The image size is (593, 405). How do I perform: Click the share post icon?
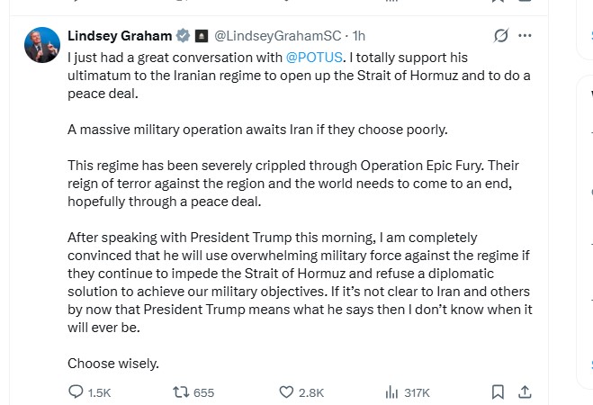(x=526, y=392)
